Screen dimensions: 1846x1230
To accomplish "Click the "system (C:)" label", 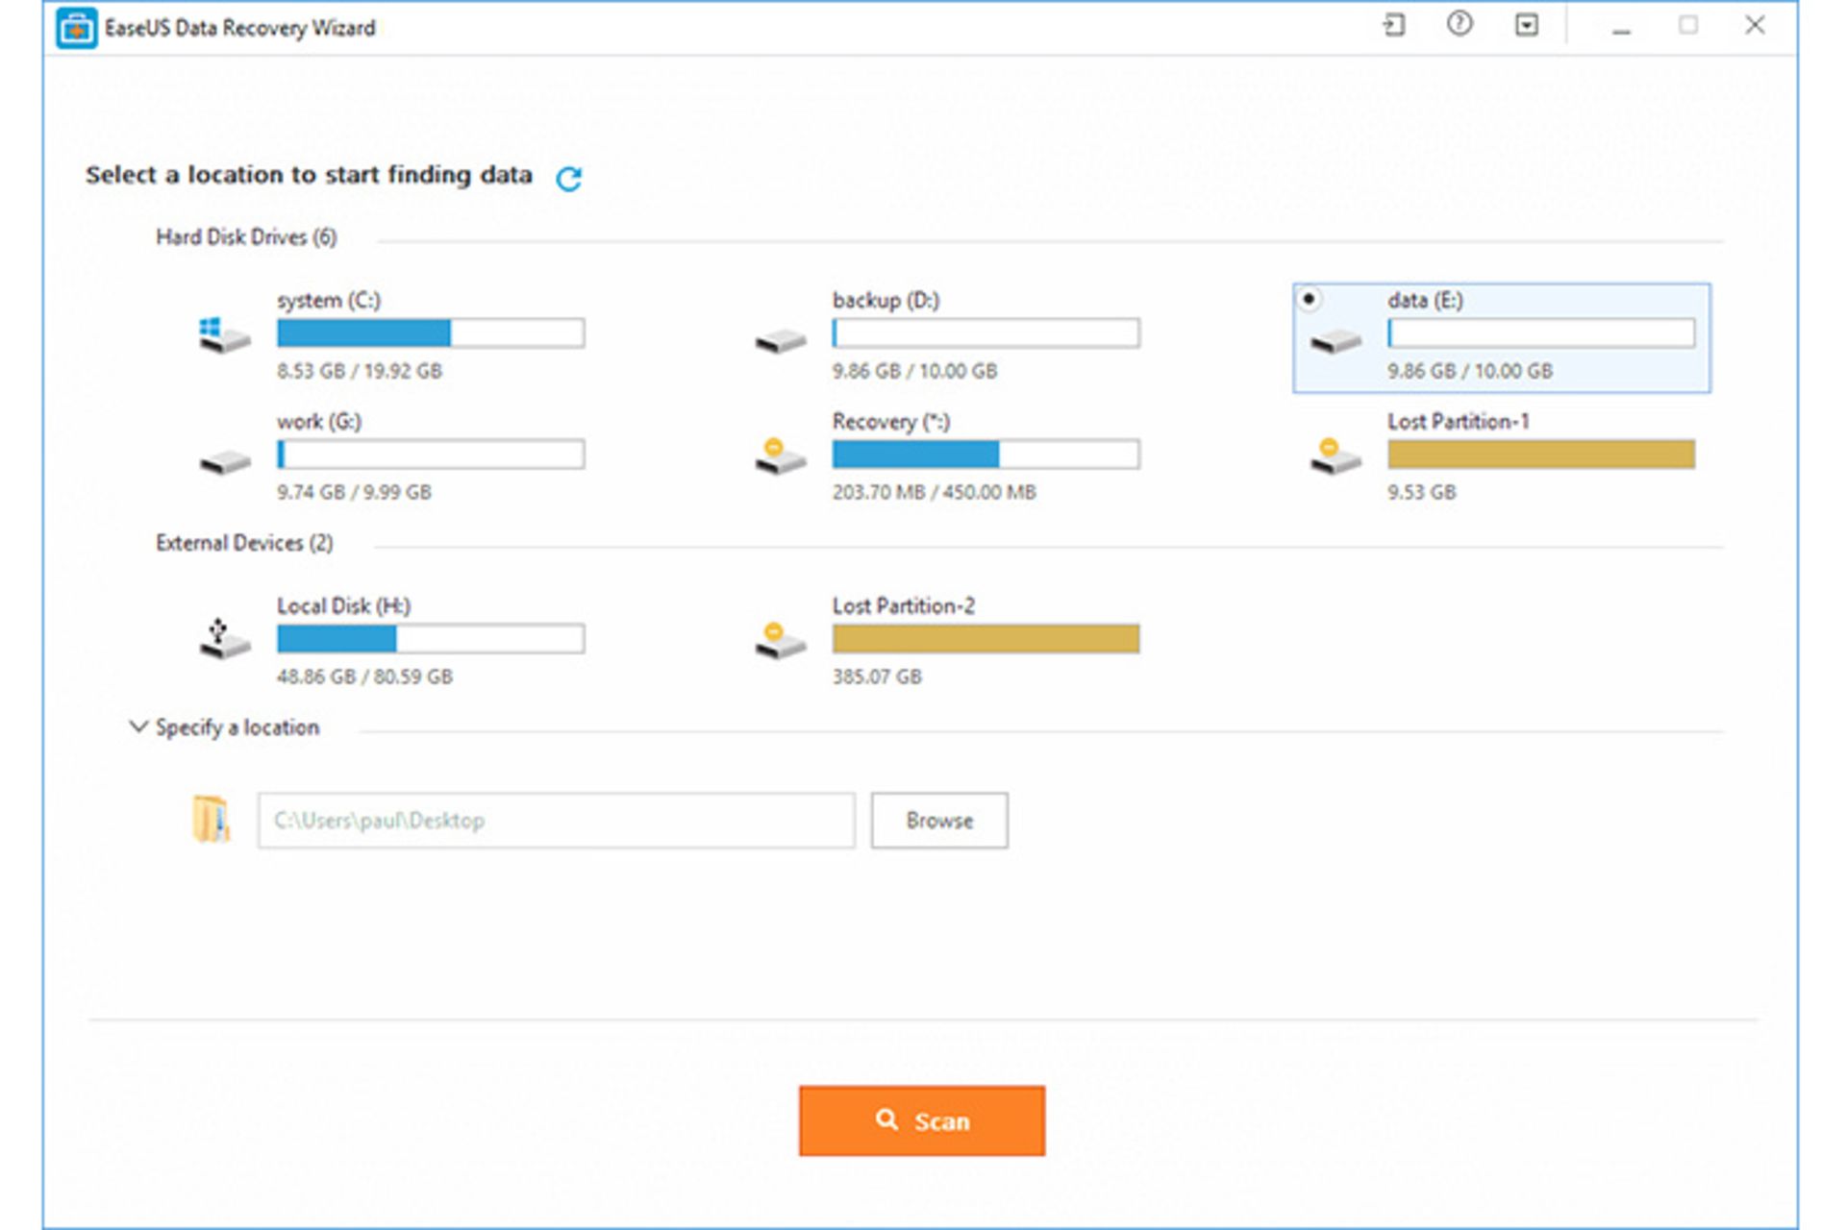I will (x=329, y=301).
